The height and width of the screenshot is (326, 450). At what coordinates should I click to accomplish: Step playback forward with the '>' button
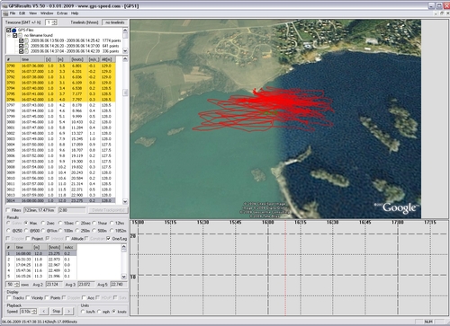(x=68, y=312)
